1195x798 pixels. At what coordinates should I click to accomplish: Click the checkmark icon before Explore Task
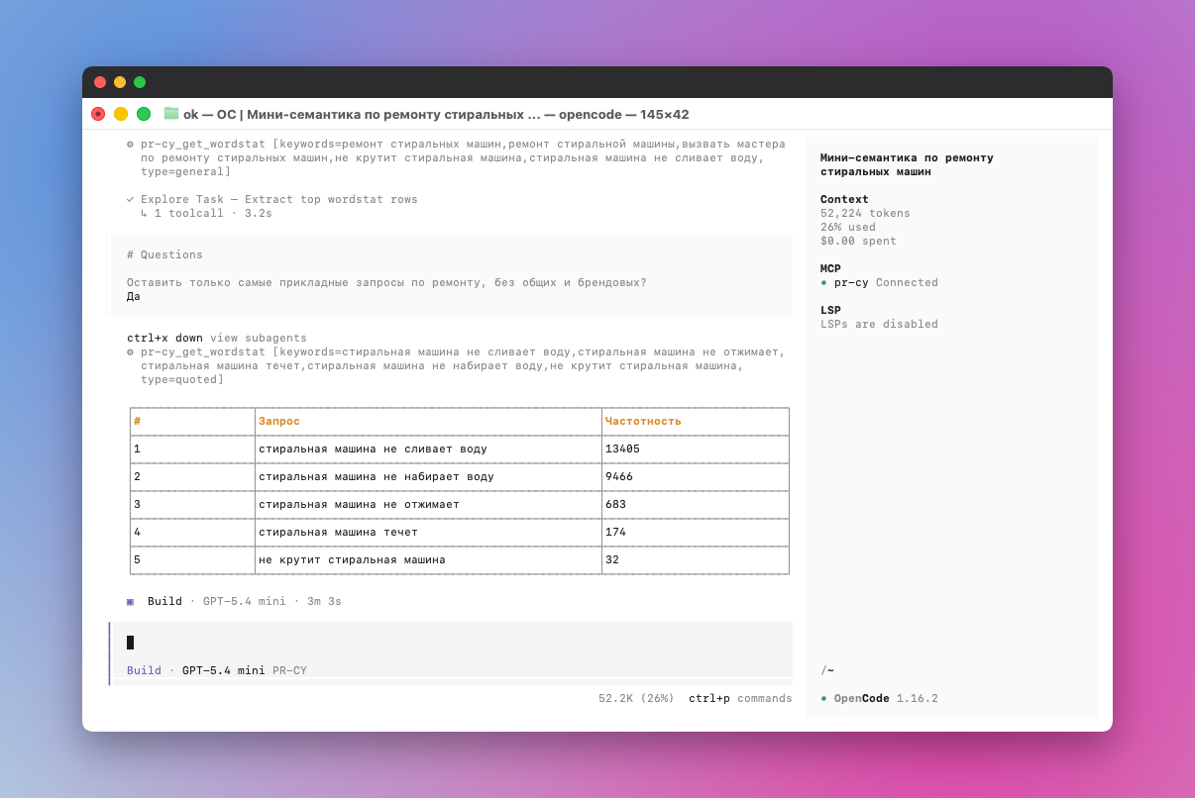click(x=131, y=199)
